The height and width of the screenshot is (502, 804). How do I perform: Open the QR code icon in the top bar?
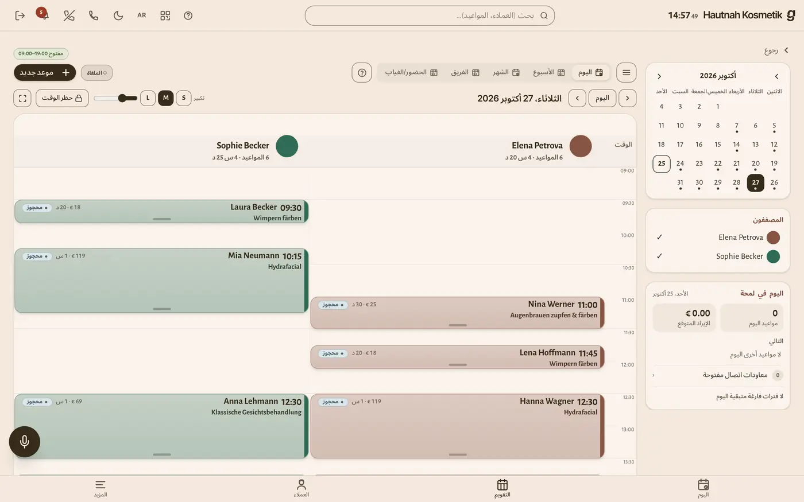tap(165, 15)
